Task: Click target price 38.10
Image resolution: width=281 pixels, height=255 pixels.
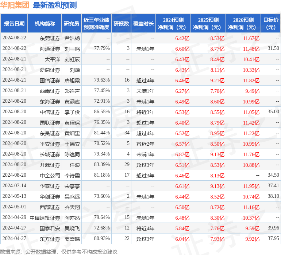Action: click(x=273, y=196)
